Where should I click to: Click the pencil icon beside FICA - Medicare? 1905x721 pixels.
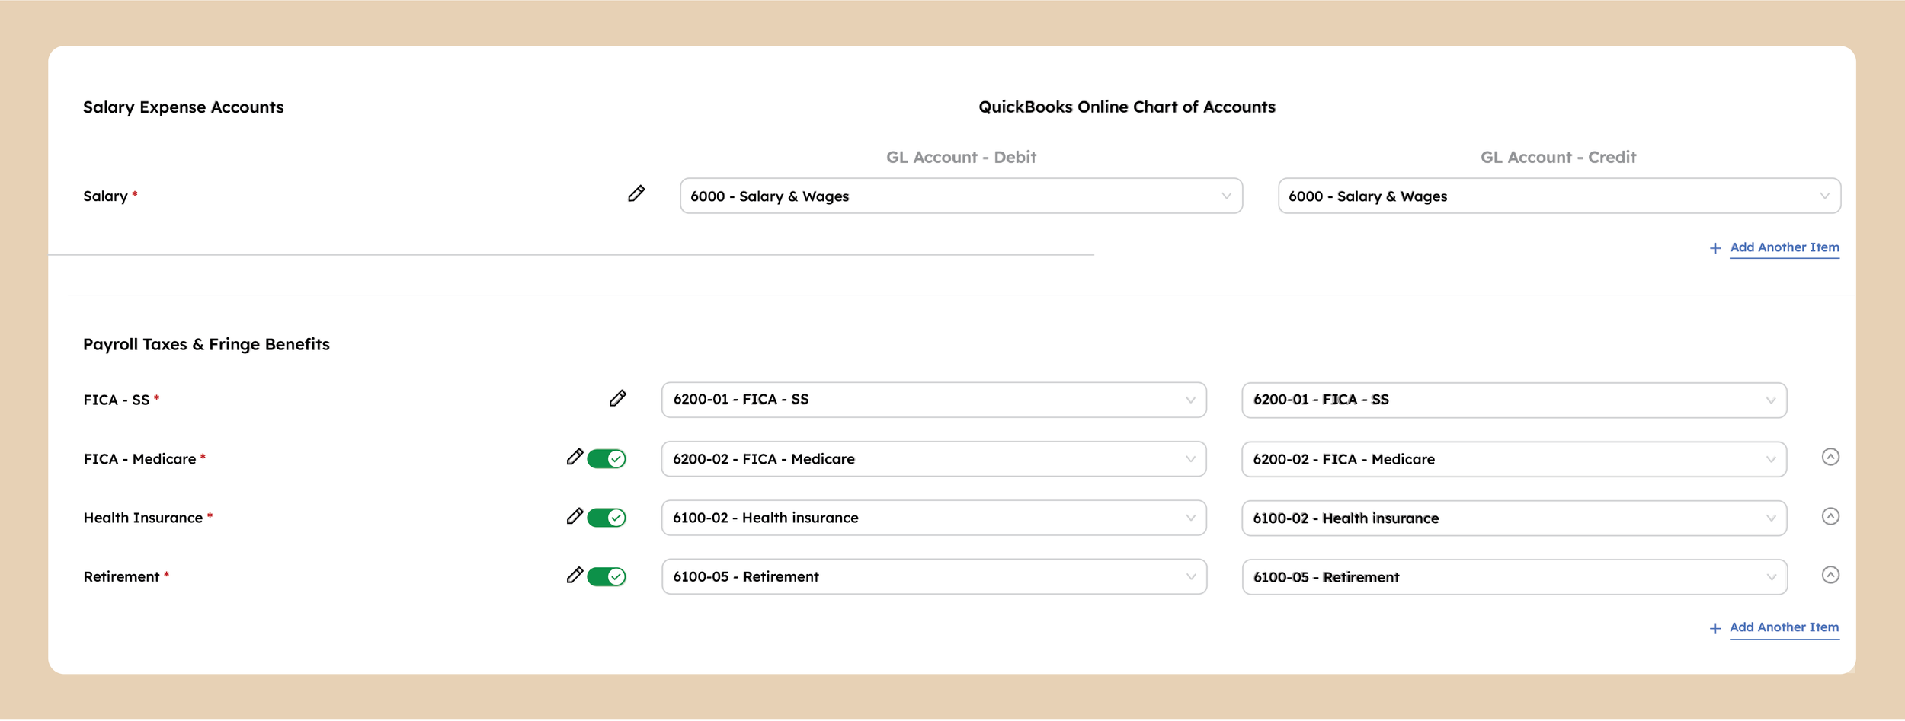coord(575,457)
